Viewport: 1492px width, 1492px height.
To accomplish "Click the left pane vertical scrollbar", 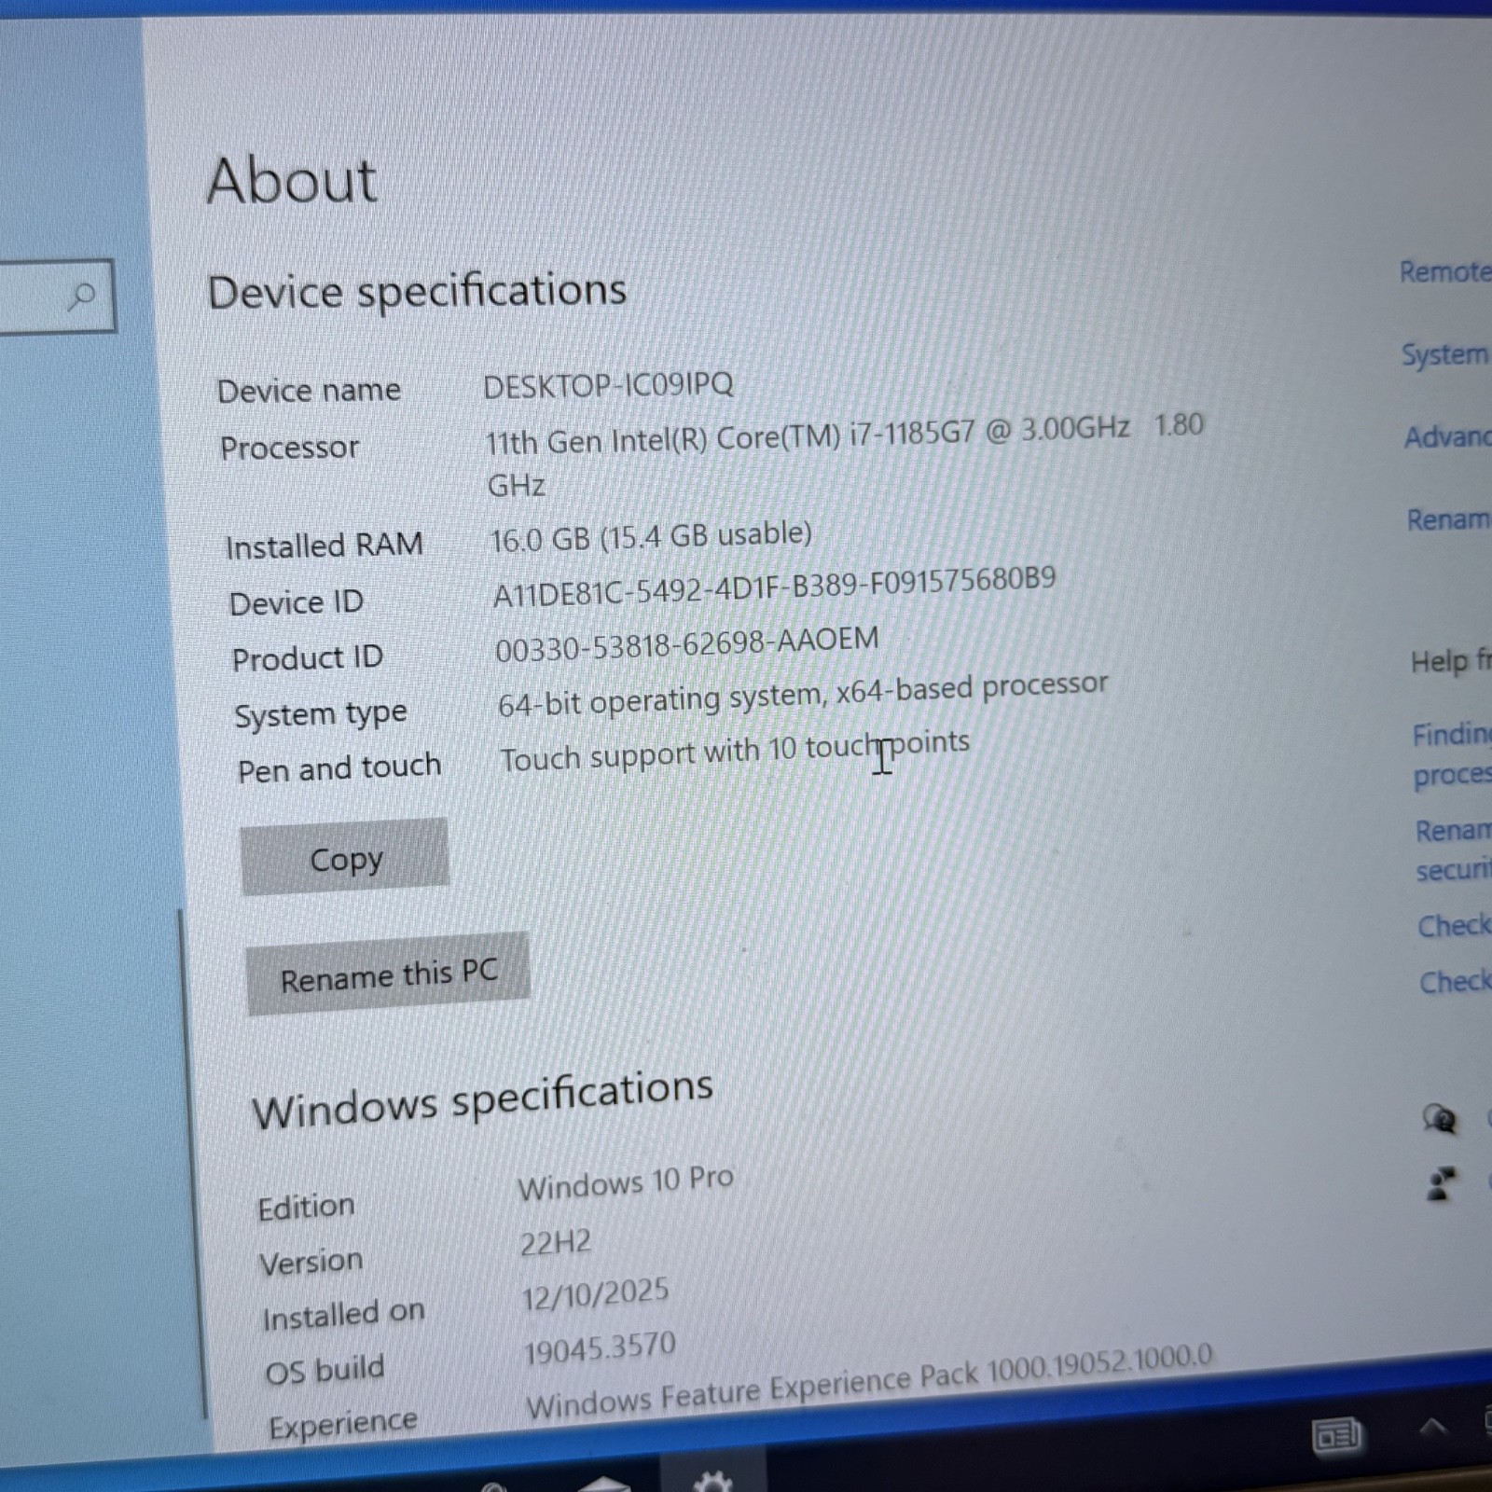I will [191, 1166].
